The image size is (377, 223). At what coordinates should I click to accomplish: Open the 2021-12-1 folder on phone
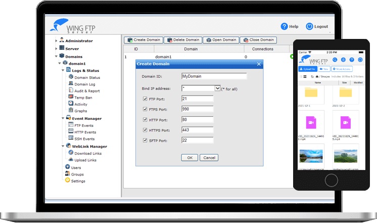pyautogui.click(x=311, y=93)
